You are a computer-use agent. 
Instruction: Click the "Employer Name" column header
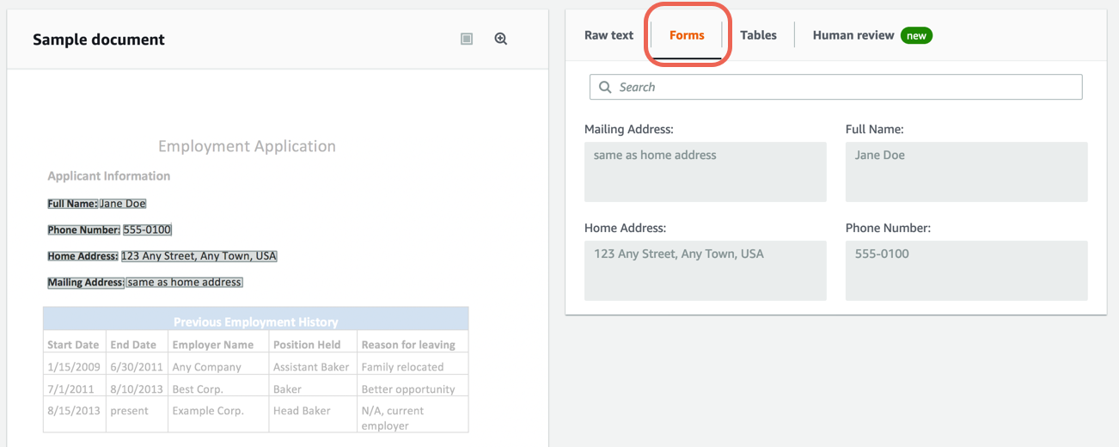(212, 345)
